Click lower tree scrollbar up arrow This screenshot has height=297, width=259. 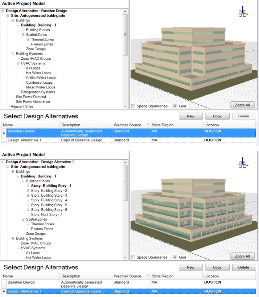click(x=125, y=163)
